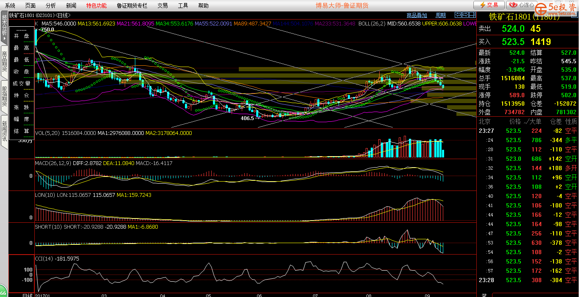The width and height of the screenshot is (579, 297).
Task: Click the 786 volume in :24 row
Action: [537, 140]
